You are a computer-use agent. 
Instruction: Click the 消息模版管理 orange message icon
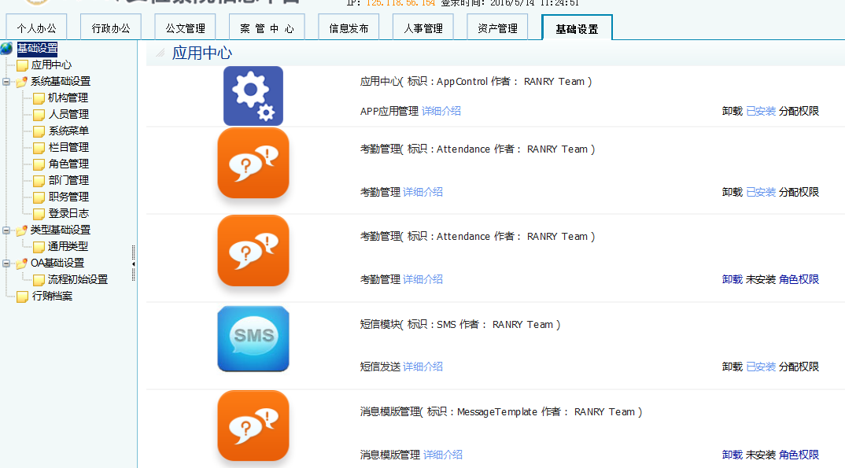[x=253, y=426]
